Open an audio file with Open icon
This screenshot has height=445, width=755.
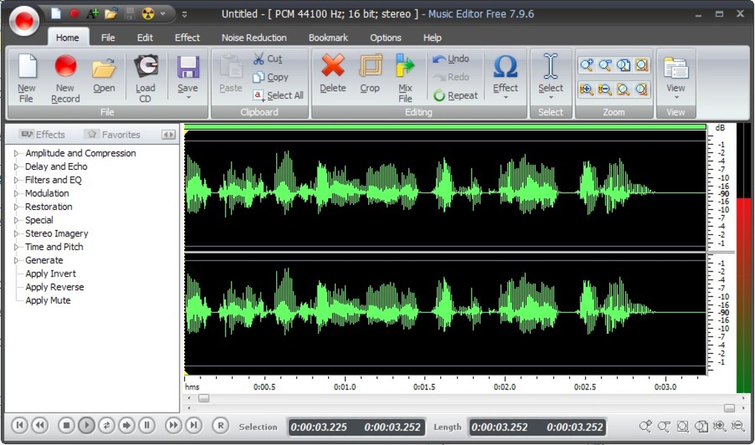(104, 70)
